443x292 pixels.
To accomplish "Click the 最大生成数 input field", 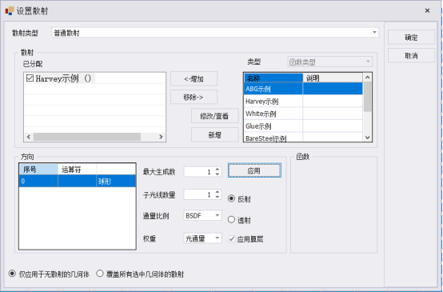I will pyautogui.click(x=199, y=171).
